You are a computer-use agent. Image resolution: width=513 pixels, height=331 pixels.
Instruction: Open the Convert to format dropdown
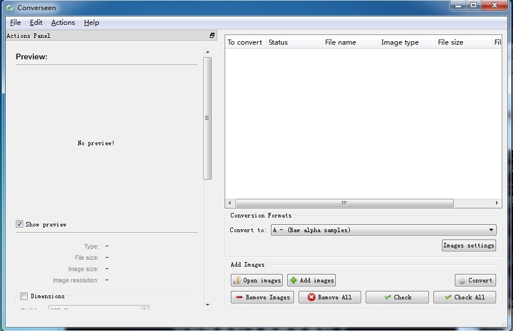pyautogui.click(x=383, y=230)
